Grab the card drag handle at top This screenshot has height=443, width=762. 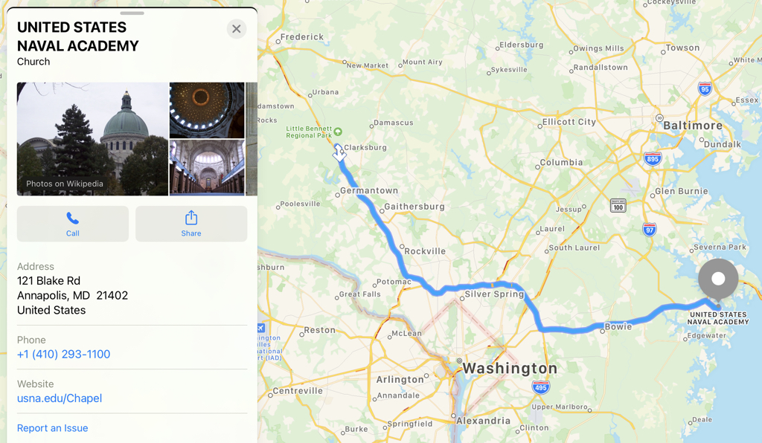point(132,13)
